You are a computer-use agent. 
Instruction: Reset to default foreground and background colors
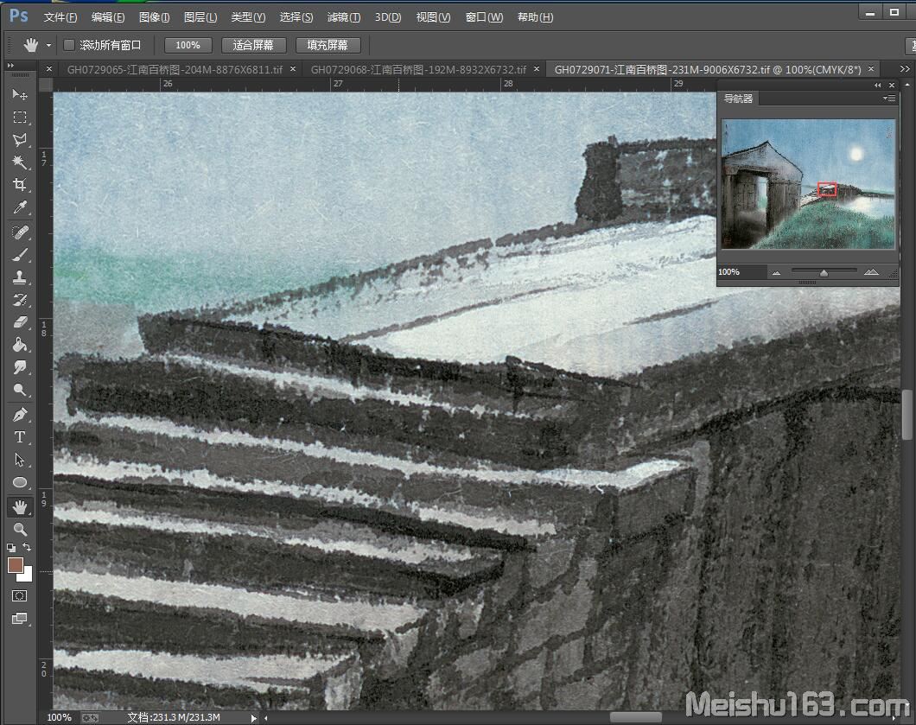(x=11, y=547)
